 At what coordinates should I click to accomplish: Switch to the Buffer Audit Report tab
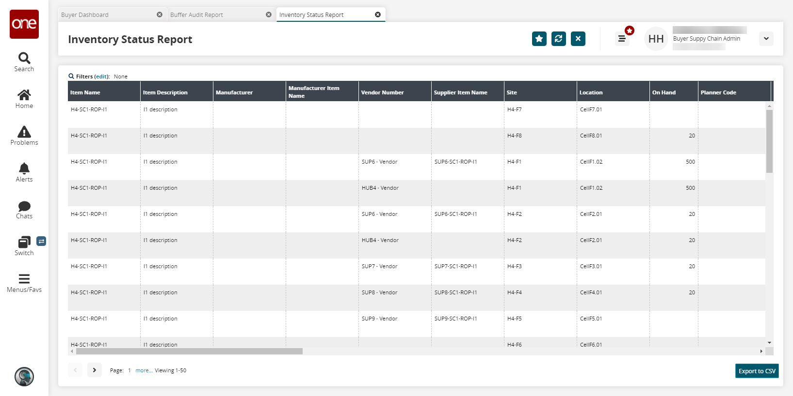click(x=196, y=15)
